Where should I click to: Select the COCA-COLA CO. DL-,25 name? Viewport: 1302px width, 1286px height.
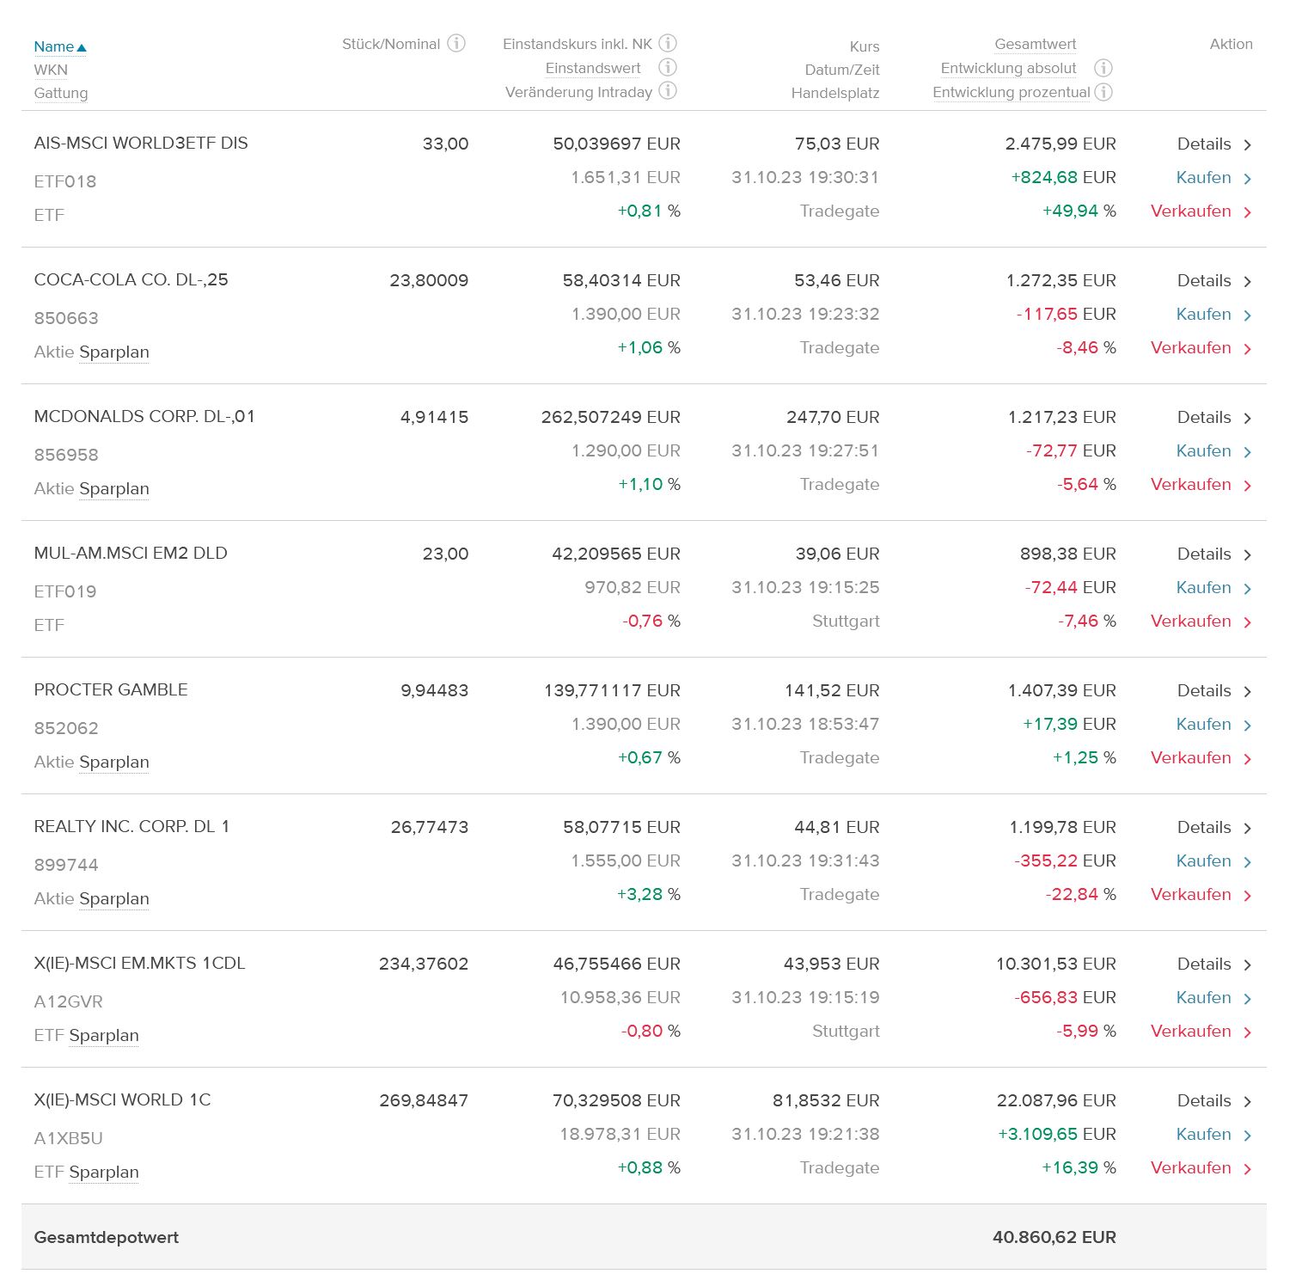pos(131,279)
